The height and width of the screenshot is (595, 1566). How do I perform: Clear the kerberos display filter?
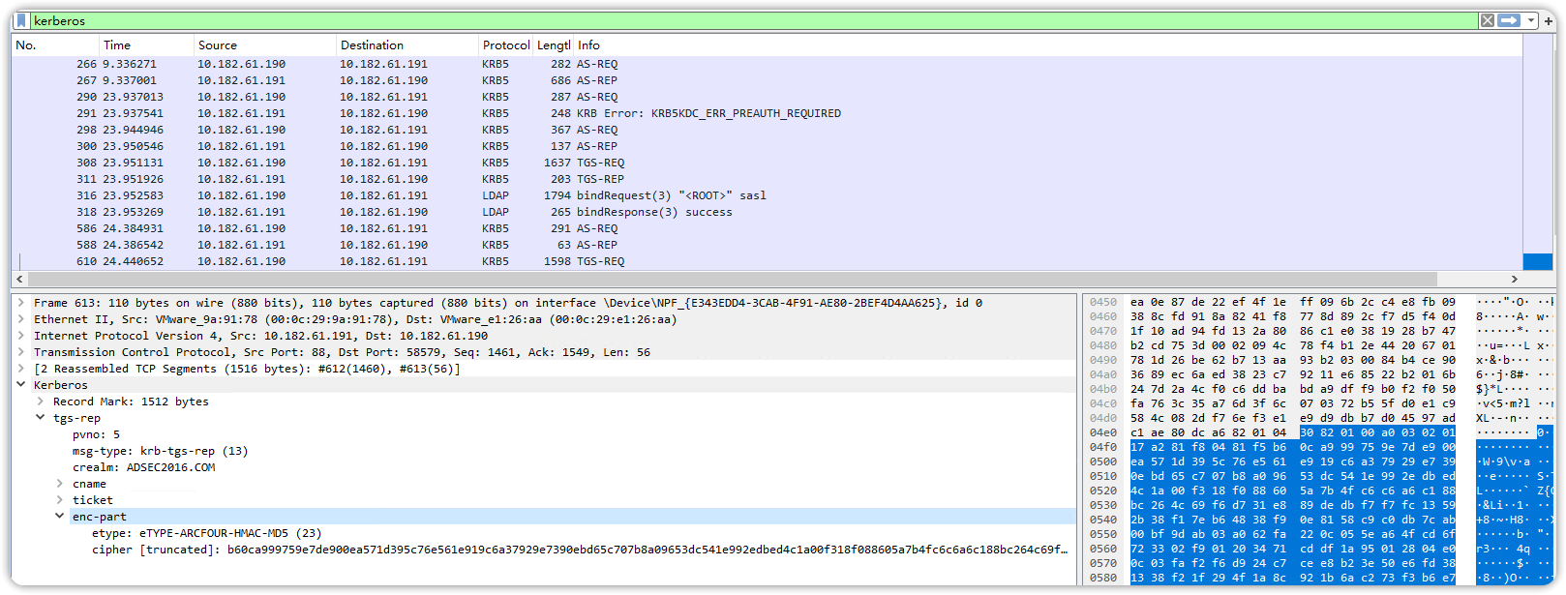point(1487,20)
